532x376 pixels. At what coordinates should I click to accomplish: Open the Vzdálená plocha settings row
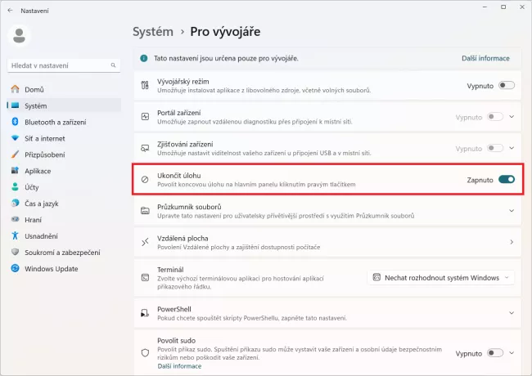(x=327, y=243)
